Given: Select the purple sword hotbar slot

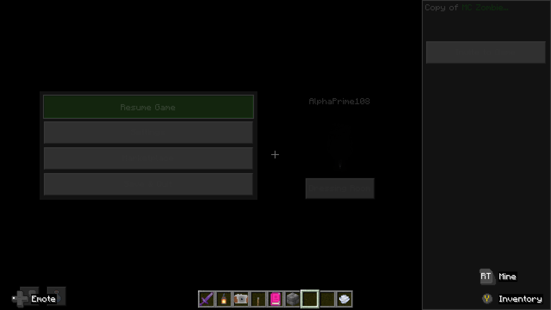Looking at the screenshot, I should pos(206,299).
